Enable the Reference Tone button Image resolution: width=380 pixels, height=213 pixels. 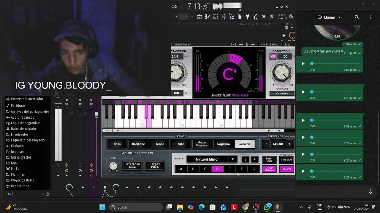pyautogui.click(x=132, y=165)
